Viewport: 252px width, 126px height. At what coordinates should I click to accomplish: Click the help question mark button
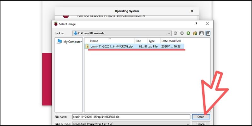tap(196, 24)
